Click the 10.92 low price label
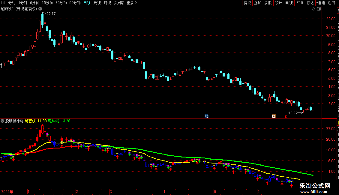 pyautogui.click(x=293, y=113)
